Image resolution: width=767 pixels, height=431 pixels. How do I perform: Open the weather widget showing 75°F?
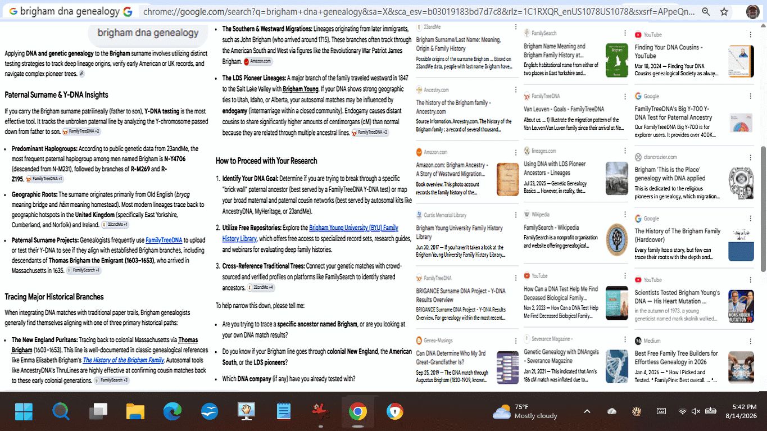click(x=525, y=411)
